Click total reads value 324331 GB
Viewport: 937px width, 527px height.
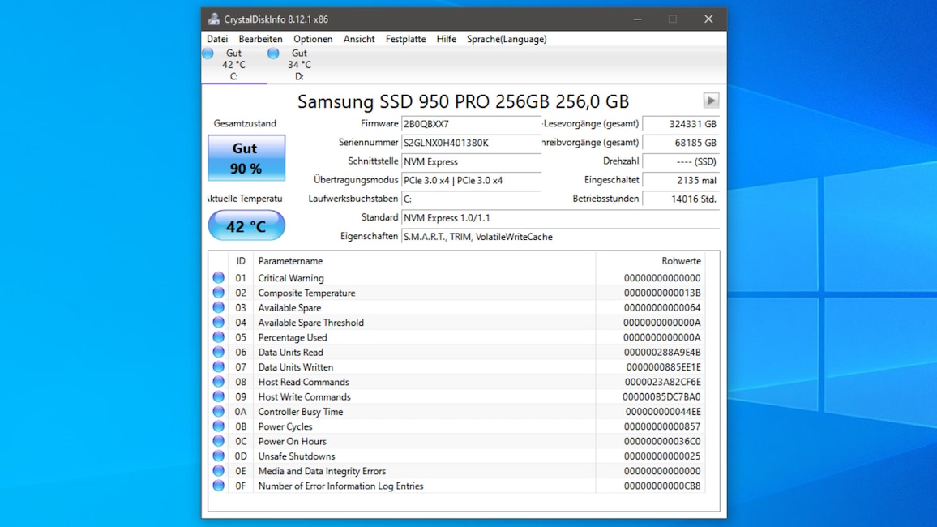click(681, 124)
